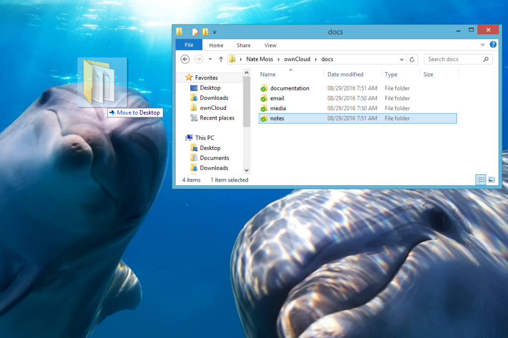Image resolution: width=508 pixels, height=338 pixels.
Task: Click the email folder sync icon
Action: [264, 98]
